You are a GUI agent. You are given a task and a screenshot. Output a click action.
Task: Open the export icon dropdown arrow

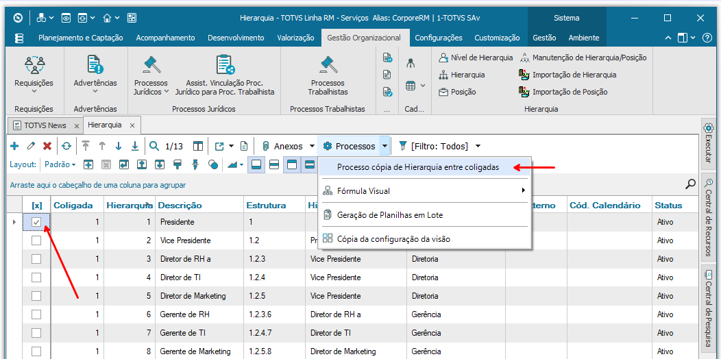231,146
